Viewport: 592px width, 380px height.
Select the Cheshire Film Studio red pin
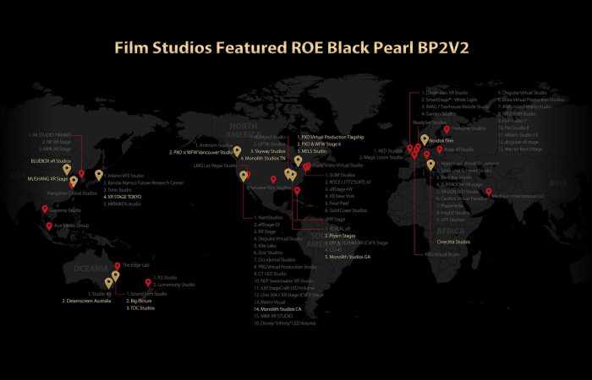pos(272,179)
